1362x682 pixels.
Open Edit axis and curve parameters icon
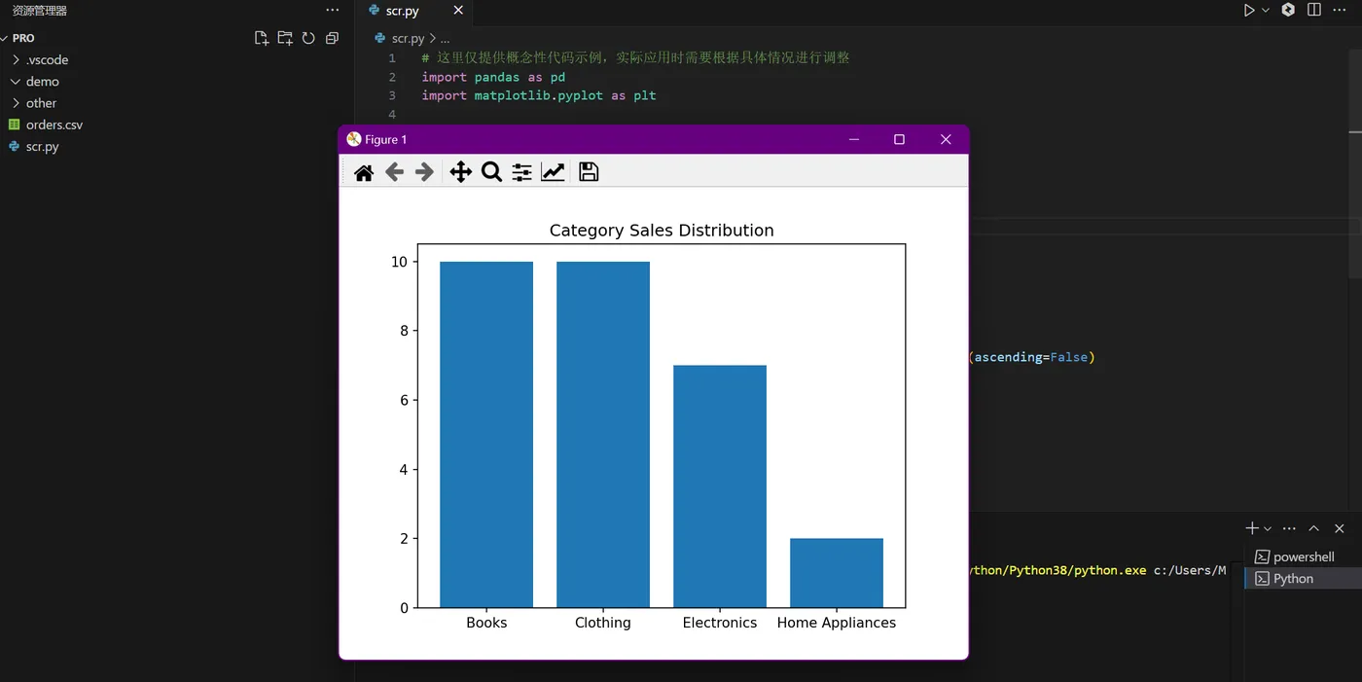coord(553,172)
